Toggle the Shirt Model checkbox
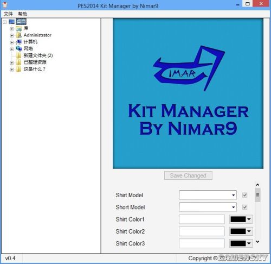Viewport: 271px width, 264px height. (x=245, y=195)
